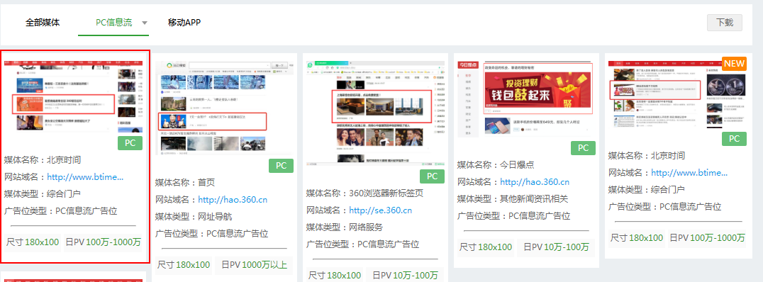Click the orange NEW badge
Viewport: 763px width, 282px height.
735,63
